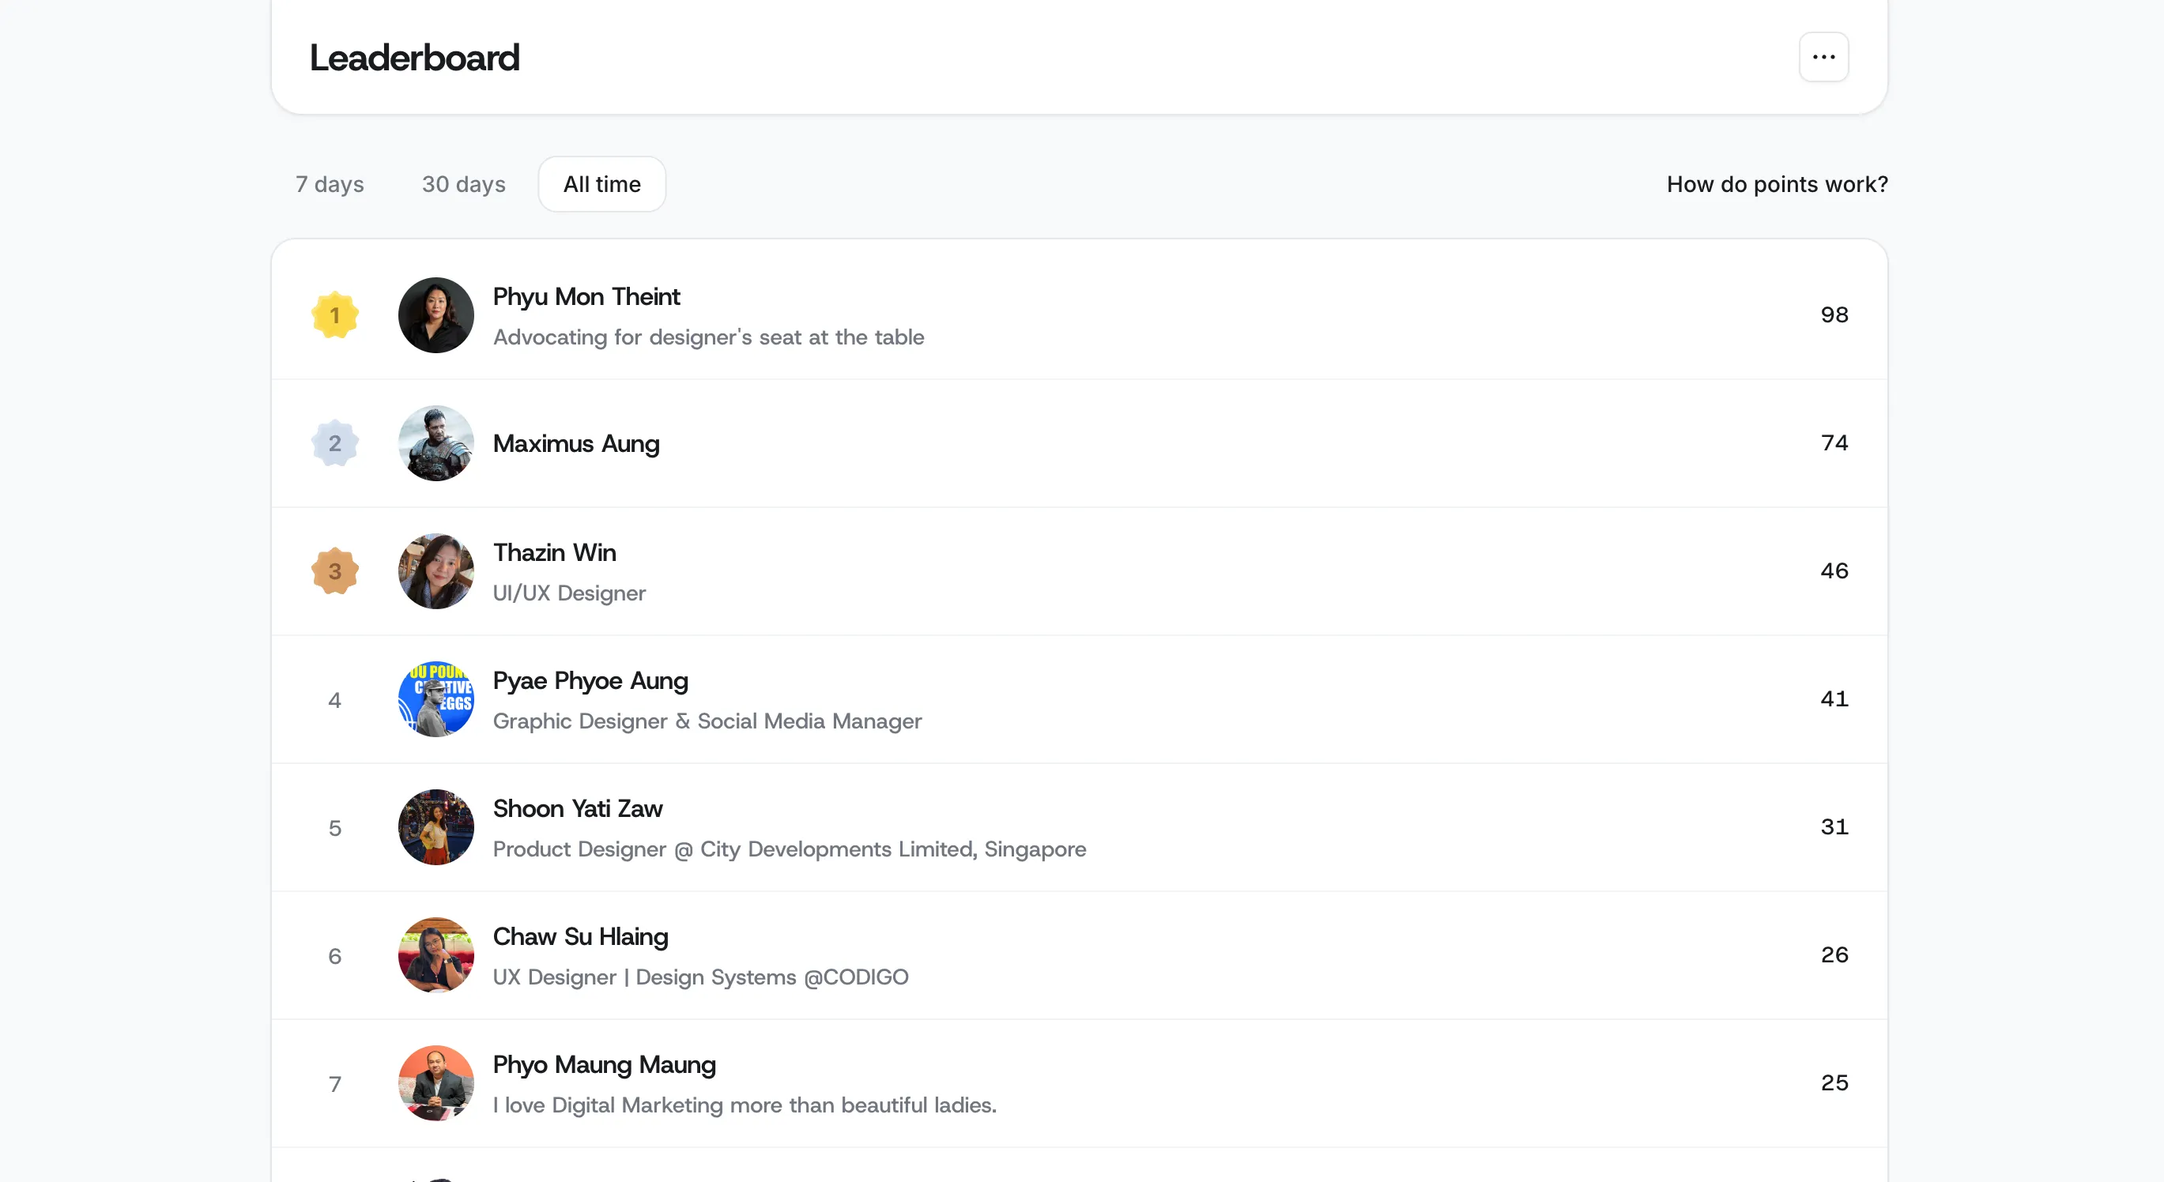Screen dimensions: 2164x1182
Task: Switch to the 7 days tab
Action: 330,184
